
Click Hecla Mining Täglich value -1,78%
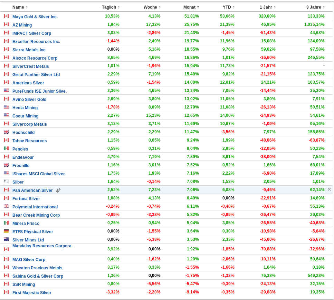113,107
